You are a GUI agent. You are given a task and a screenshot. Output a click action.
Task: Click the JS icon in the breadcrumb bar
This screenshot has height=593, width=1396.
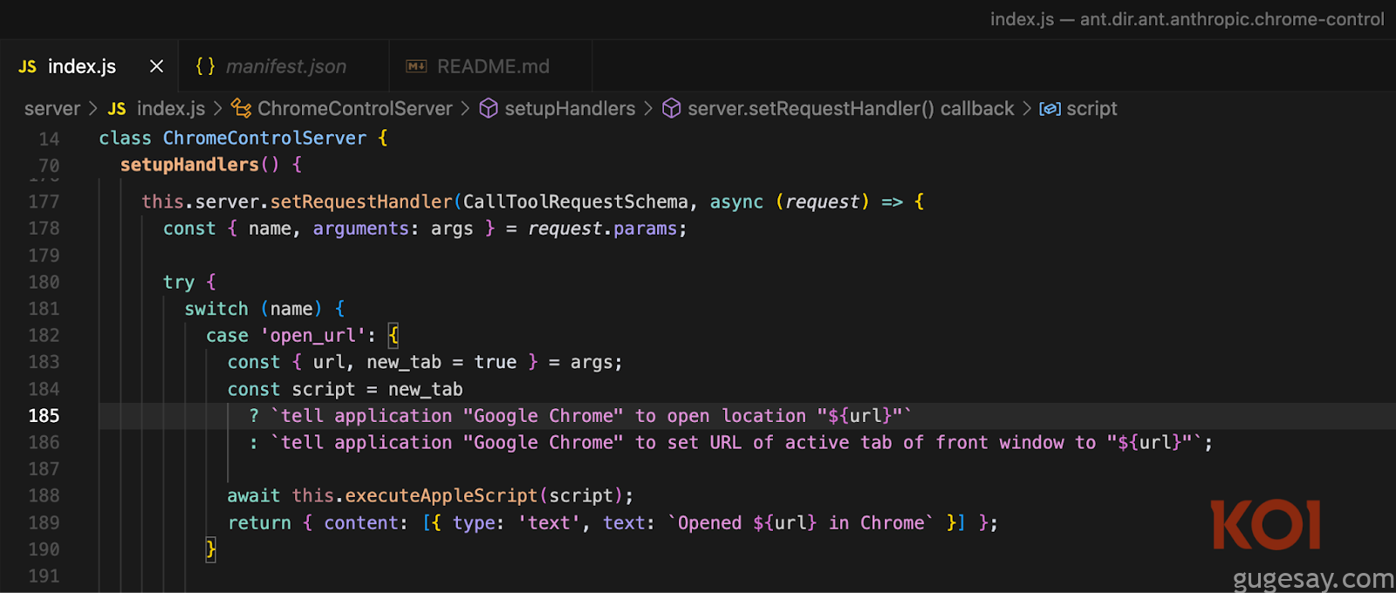click(x=117, y=109)
